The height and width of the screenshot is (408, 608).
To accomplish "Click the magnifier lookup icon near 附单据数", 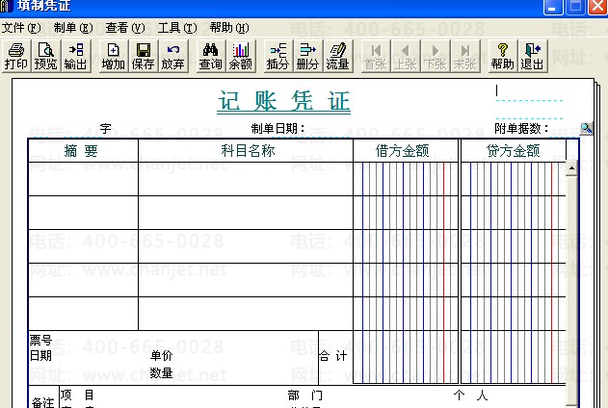I will click(x=586, y=128).
